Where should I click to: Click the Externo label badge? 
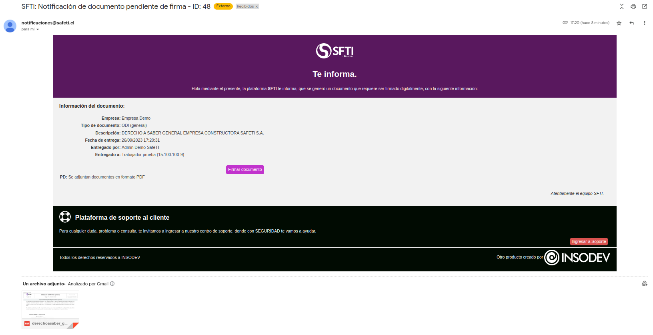click(223, 6)
